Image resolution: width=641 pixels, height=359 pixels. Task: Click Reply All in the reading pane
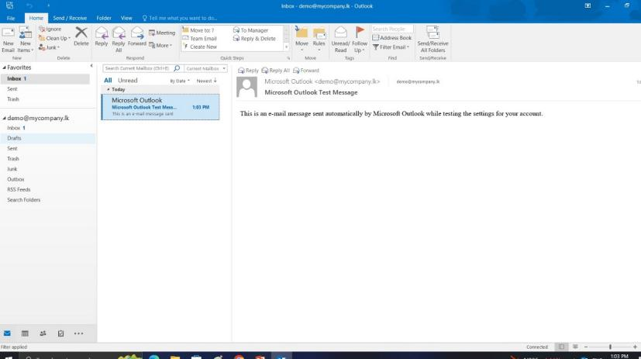pos(275,71)
